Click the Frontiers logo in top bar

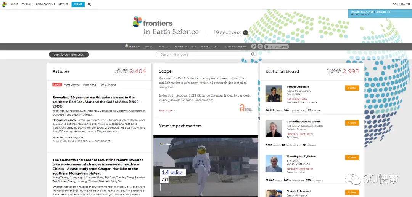pyautogui.click(x=5, y=4)
